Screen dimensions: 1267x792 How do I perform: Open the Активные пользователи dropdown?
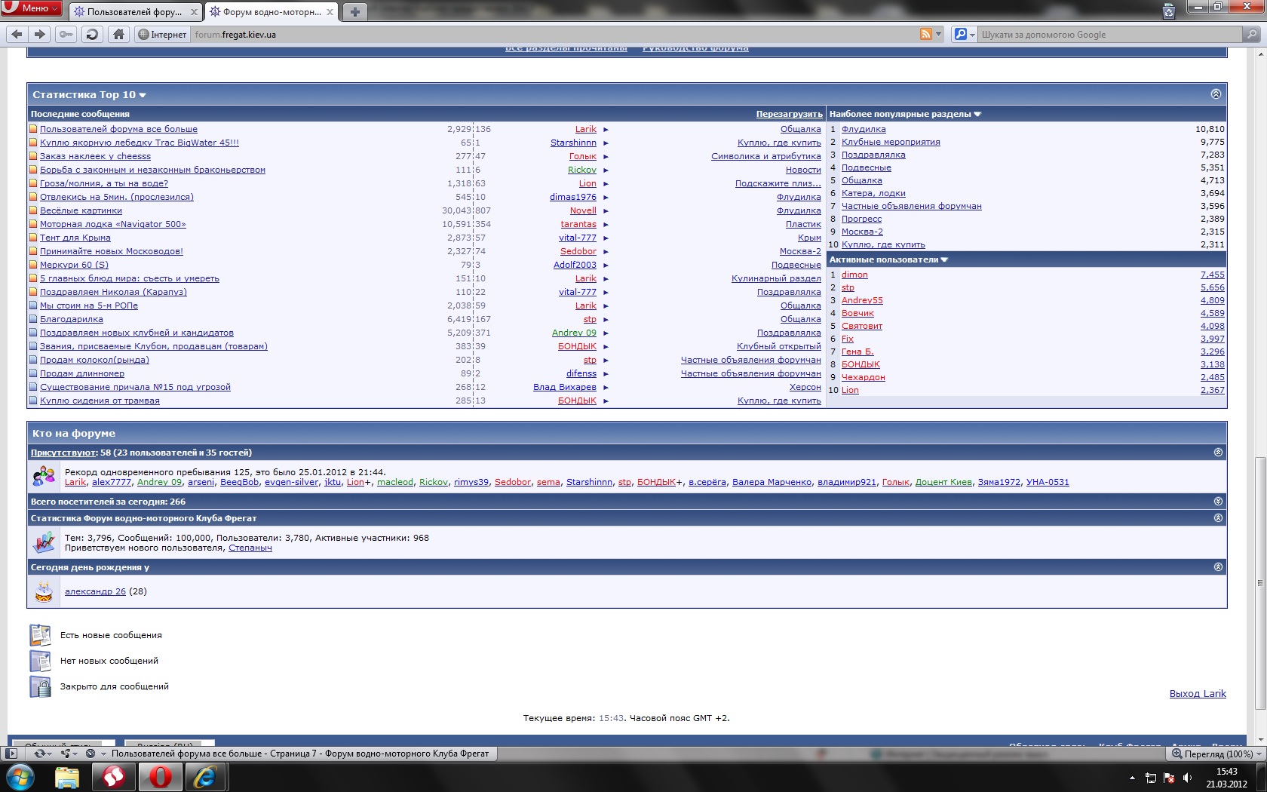coord(944,260)
